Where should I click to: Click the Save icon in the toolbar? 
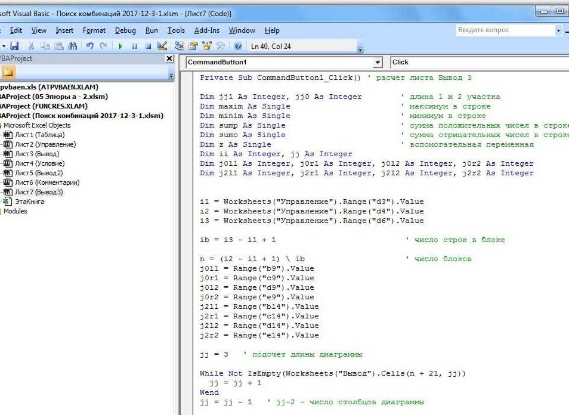click(15, 46)
